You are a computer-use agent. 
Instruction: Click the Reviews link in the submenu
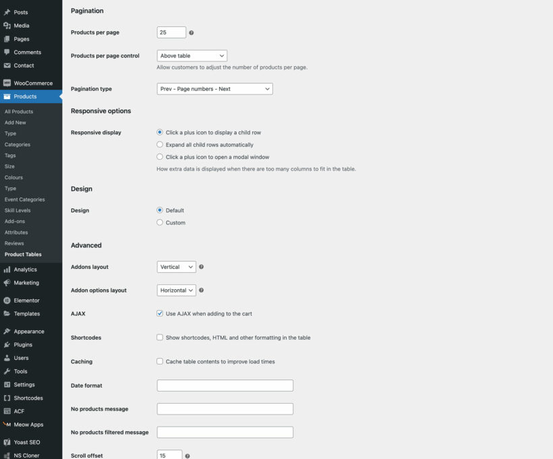click(x=15, y=243)
